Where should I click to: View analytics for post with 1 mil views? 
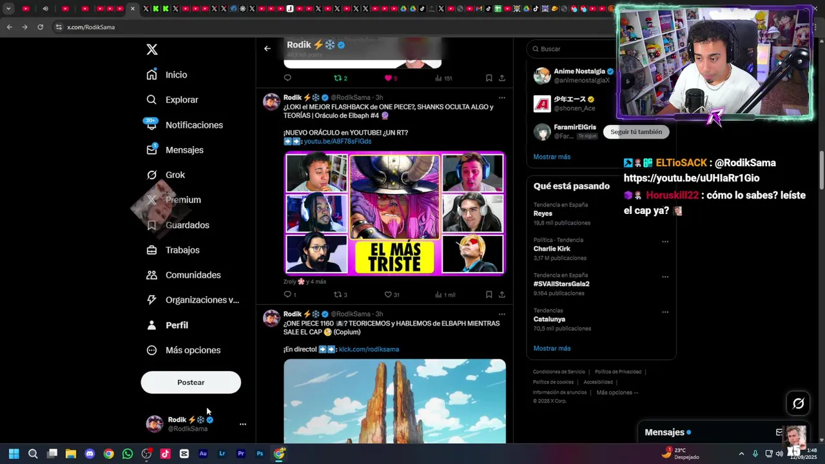click(445, 295)
